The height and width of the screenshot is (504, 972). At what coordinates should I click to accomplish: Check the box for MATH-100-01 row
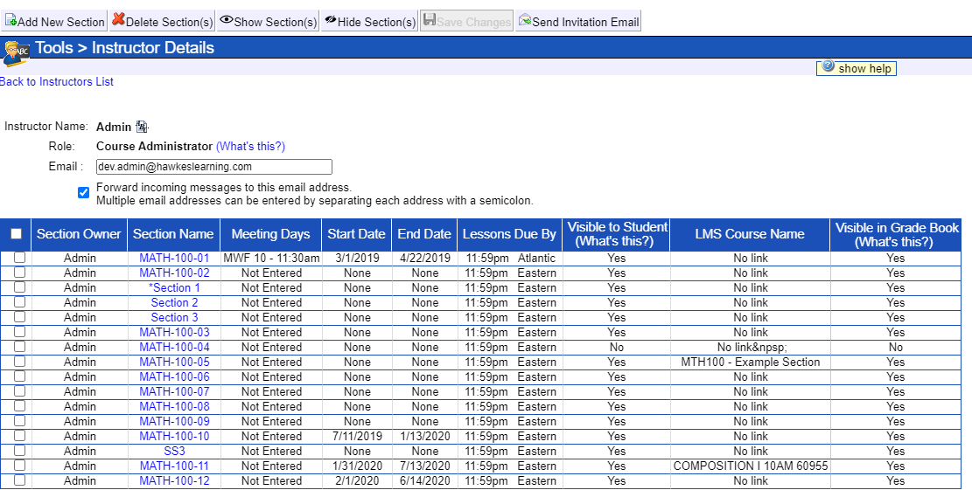pos(19,259)
